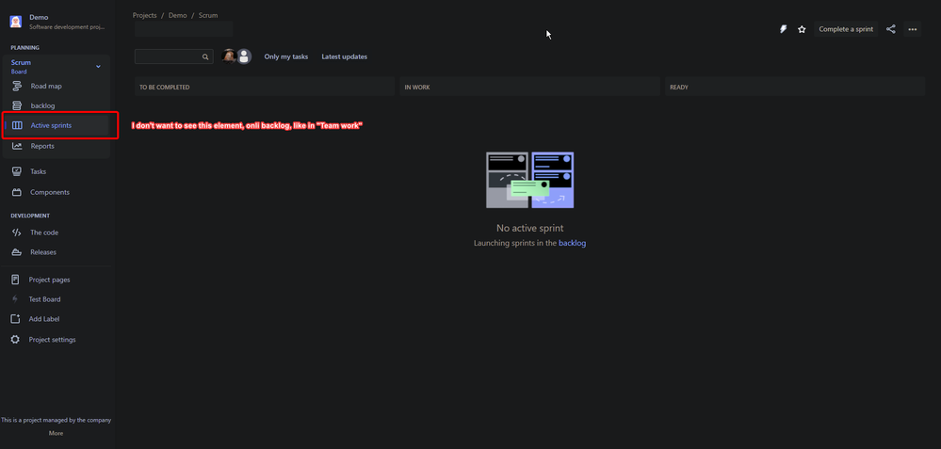Go to Scrum breadcrumb

point(208,15)
